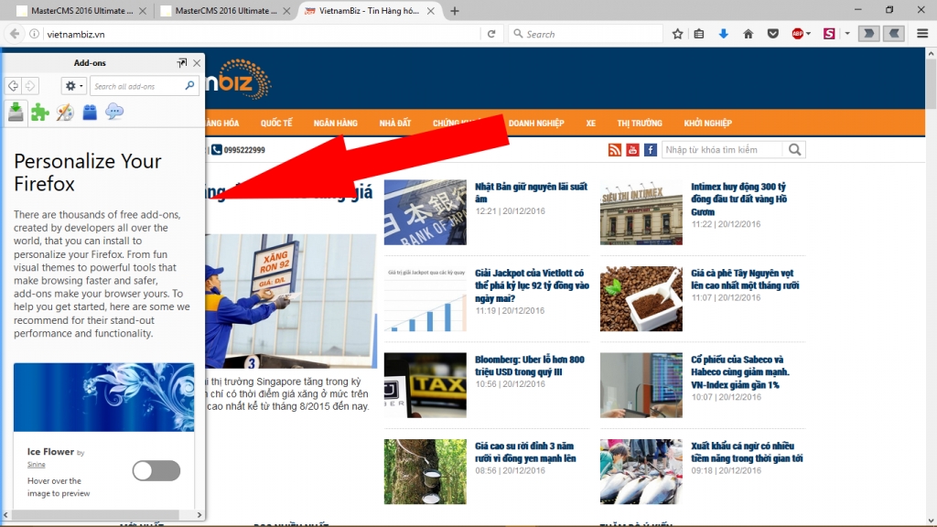Open QUỐC TẾ menu item

point(276,124)
